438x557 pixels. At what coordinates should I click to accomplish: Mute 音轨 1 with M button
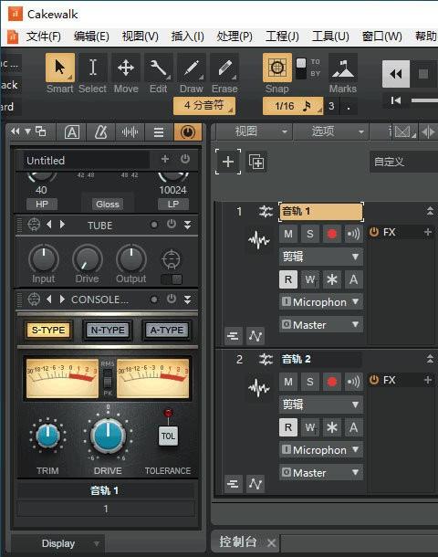[288, 234]
